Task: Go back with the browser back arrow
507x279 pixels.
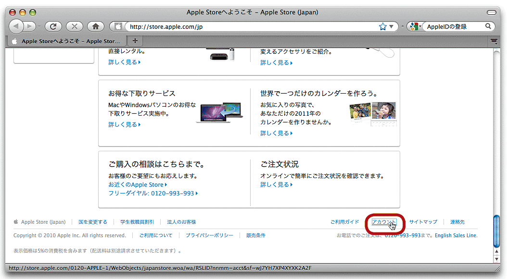Action: tap(16, 26)
